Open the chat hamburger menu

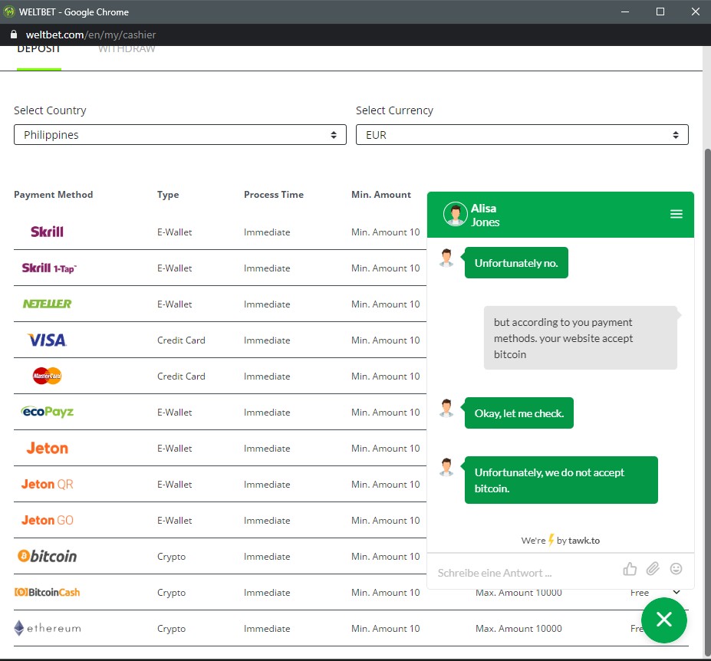tap(676, 214)
